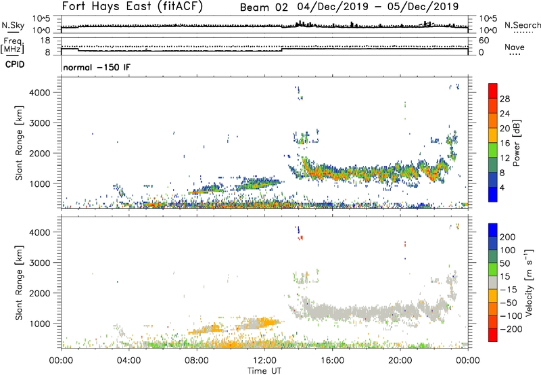The width and height of the screenshot is (541, 375).
Task: Click 'Slant Range [km]' label of velocity plot
Action: 19,282
